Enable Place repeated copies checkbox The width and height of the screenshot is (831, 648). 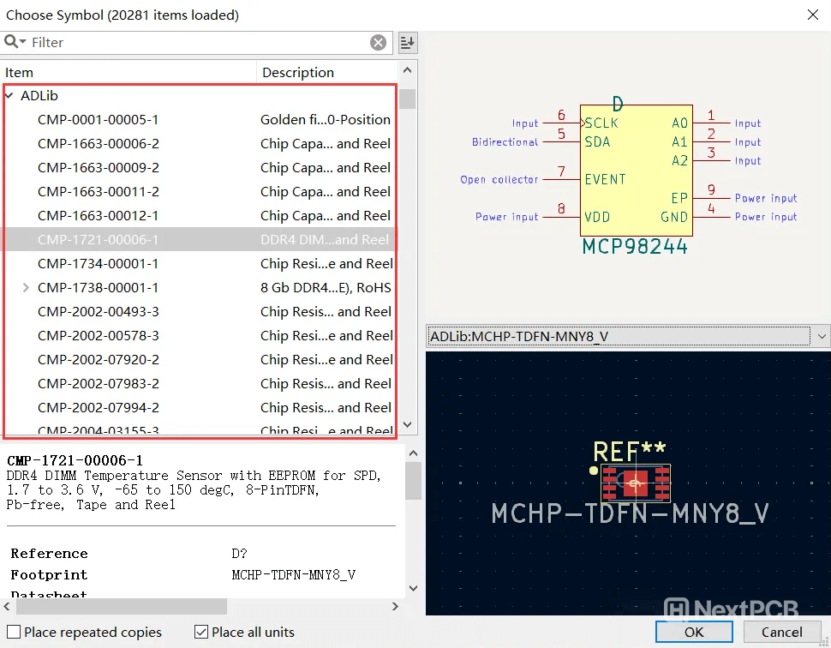[x=13, y=633]
